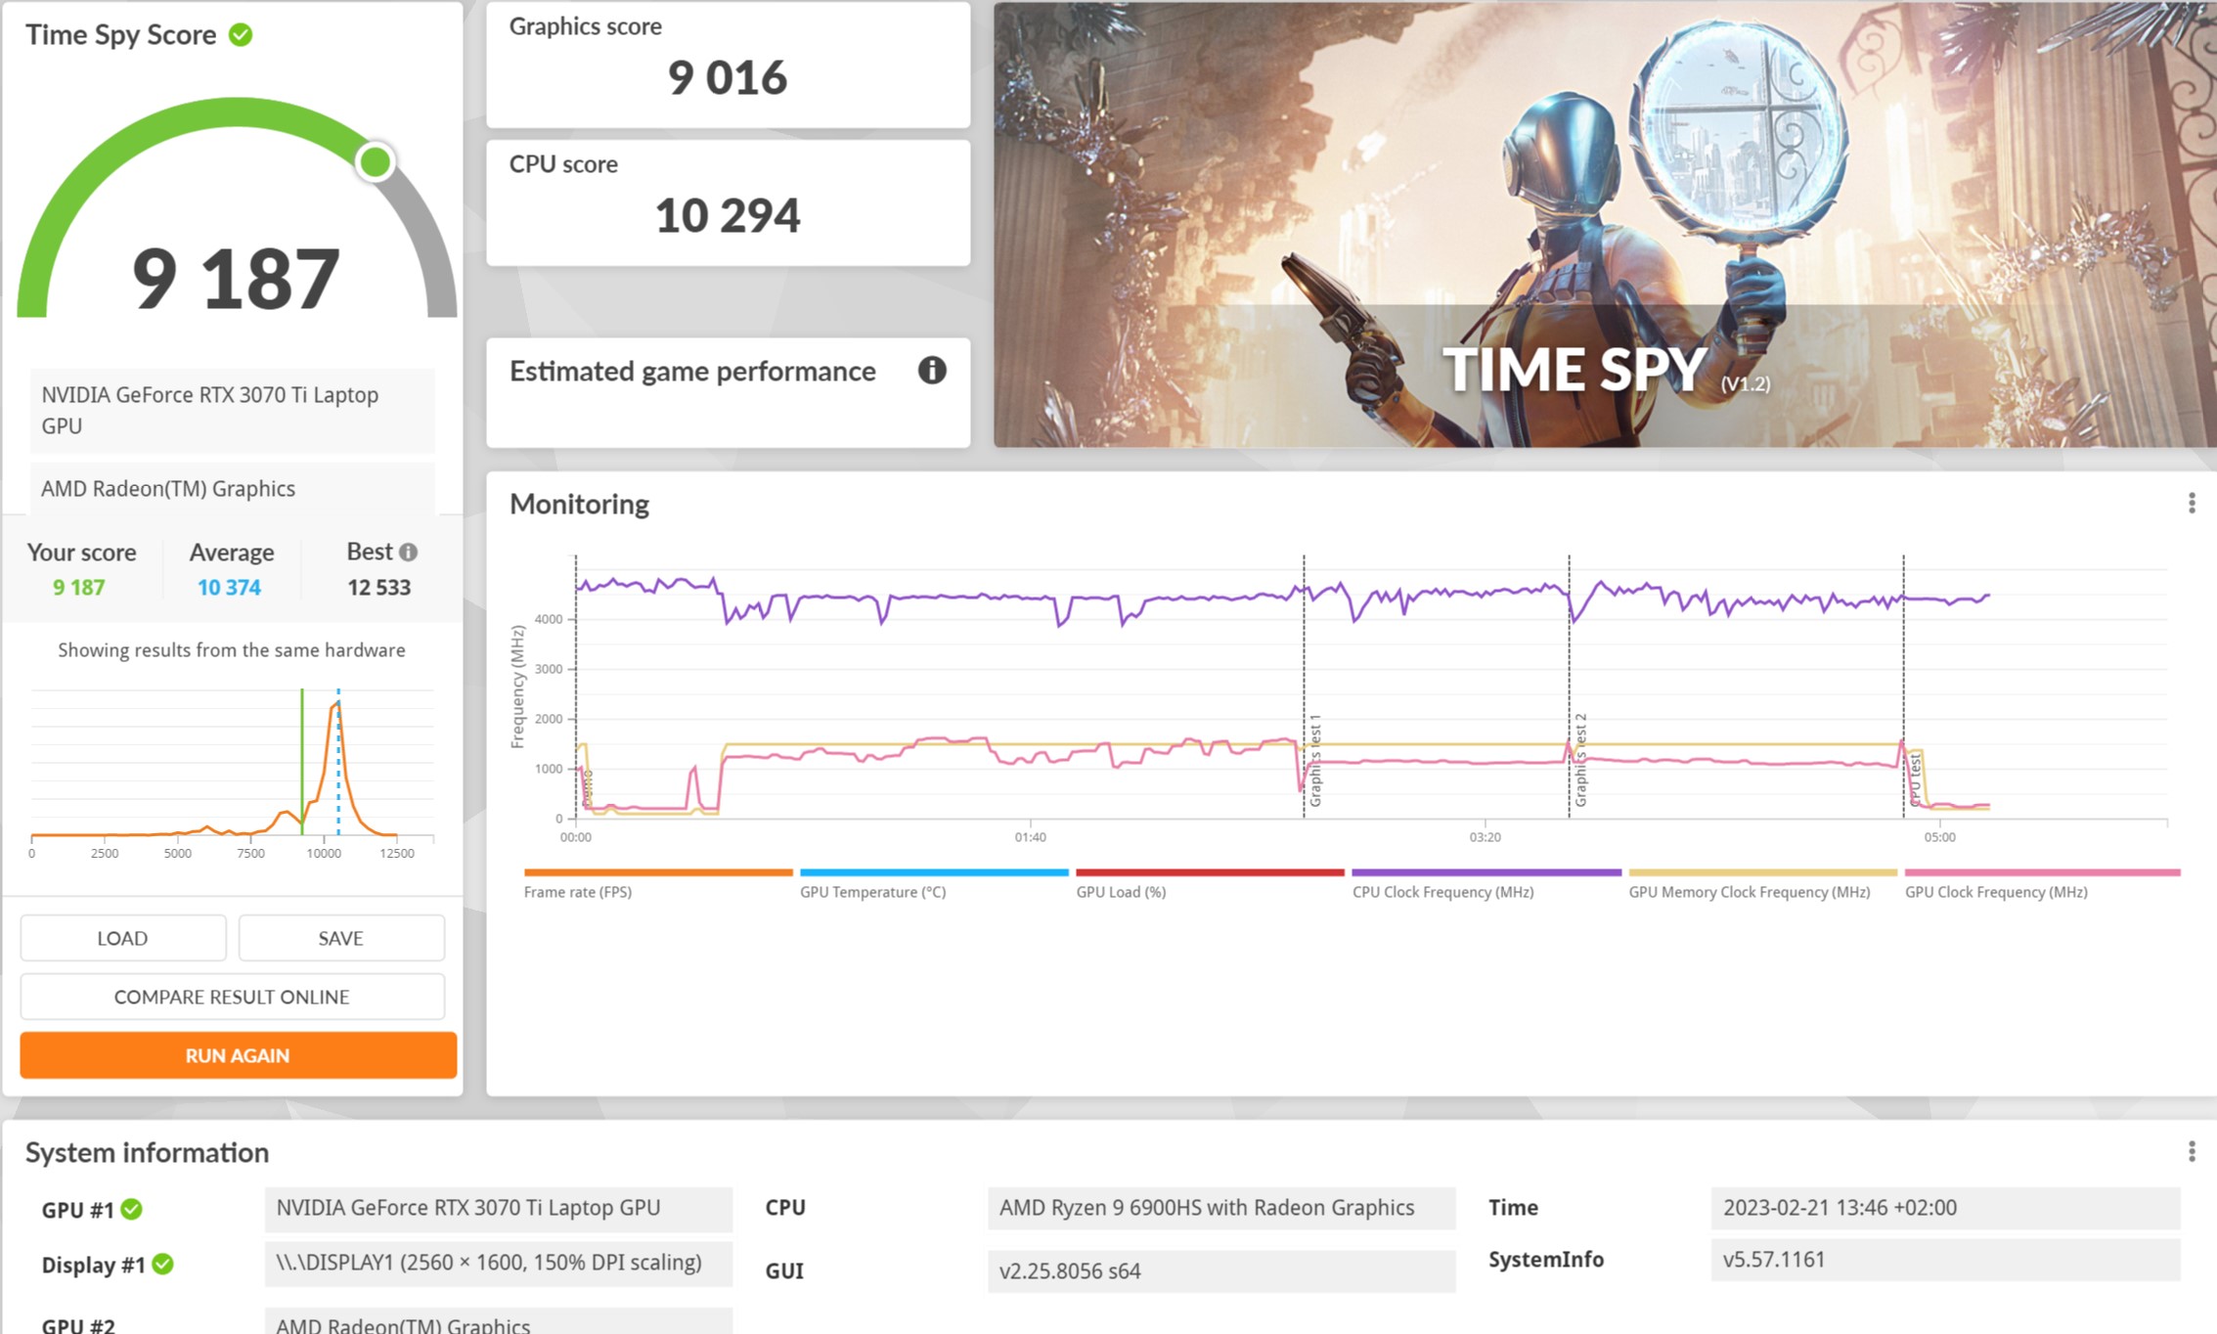Click the green check next to Display #1
The height and width of the screenshot is (1334, 2217).
tap(163, 1264)
